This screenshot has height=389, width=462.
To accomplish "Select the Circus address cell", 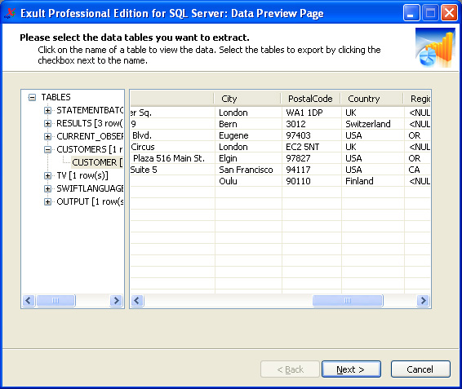I will (173, 147).
